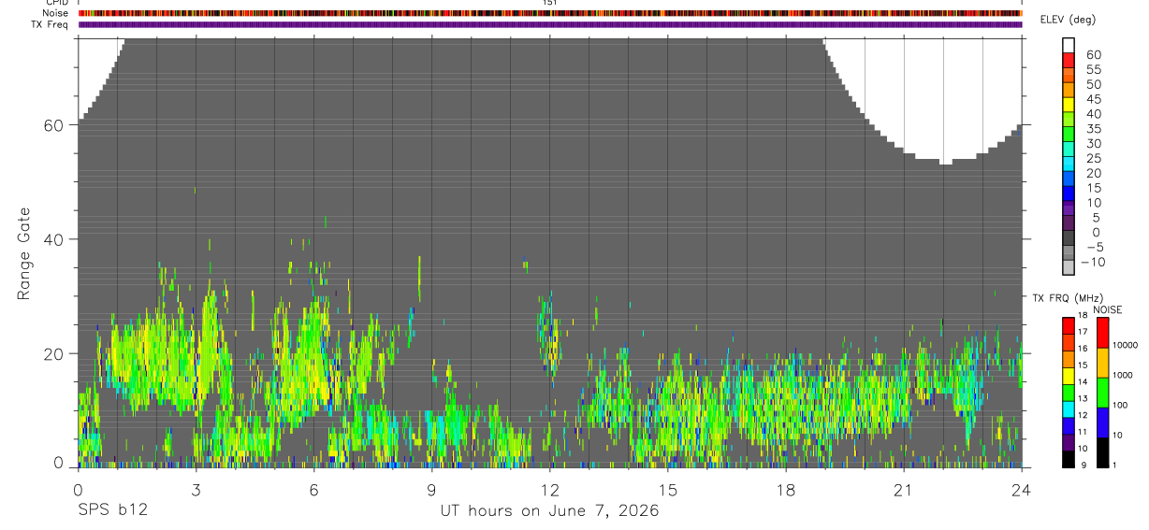Click the 11 label on TX FRQ scale
The width and height of the screenshot is (1149, 530).
(x=1083, y=432)
